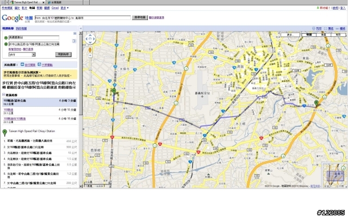Click the search maps button
Screen dimensions: 348x217
(x=140, y=17)
